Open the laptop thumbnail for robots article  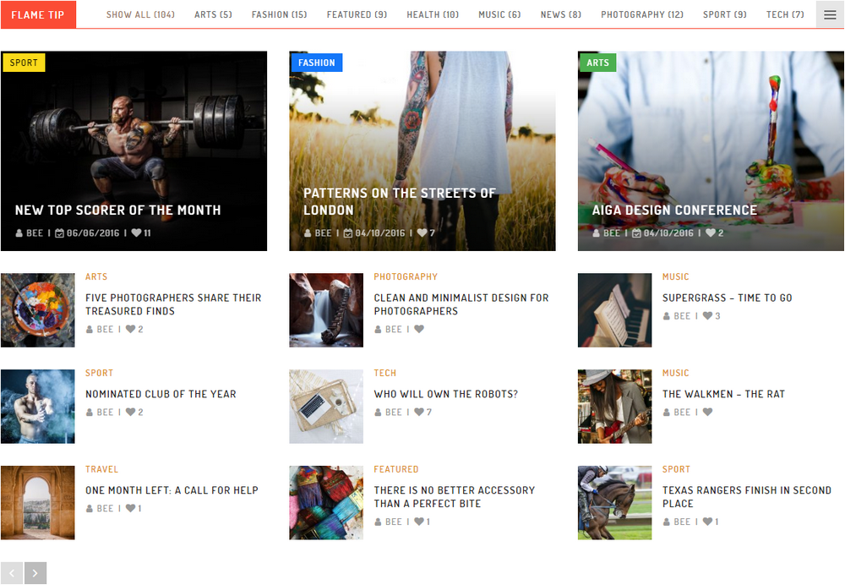[x=326, y=407]
